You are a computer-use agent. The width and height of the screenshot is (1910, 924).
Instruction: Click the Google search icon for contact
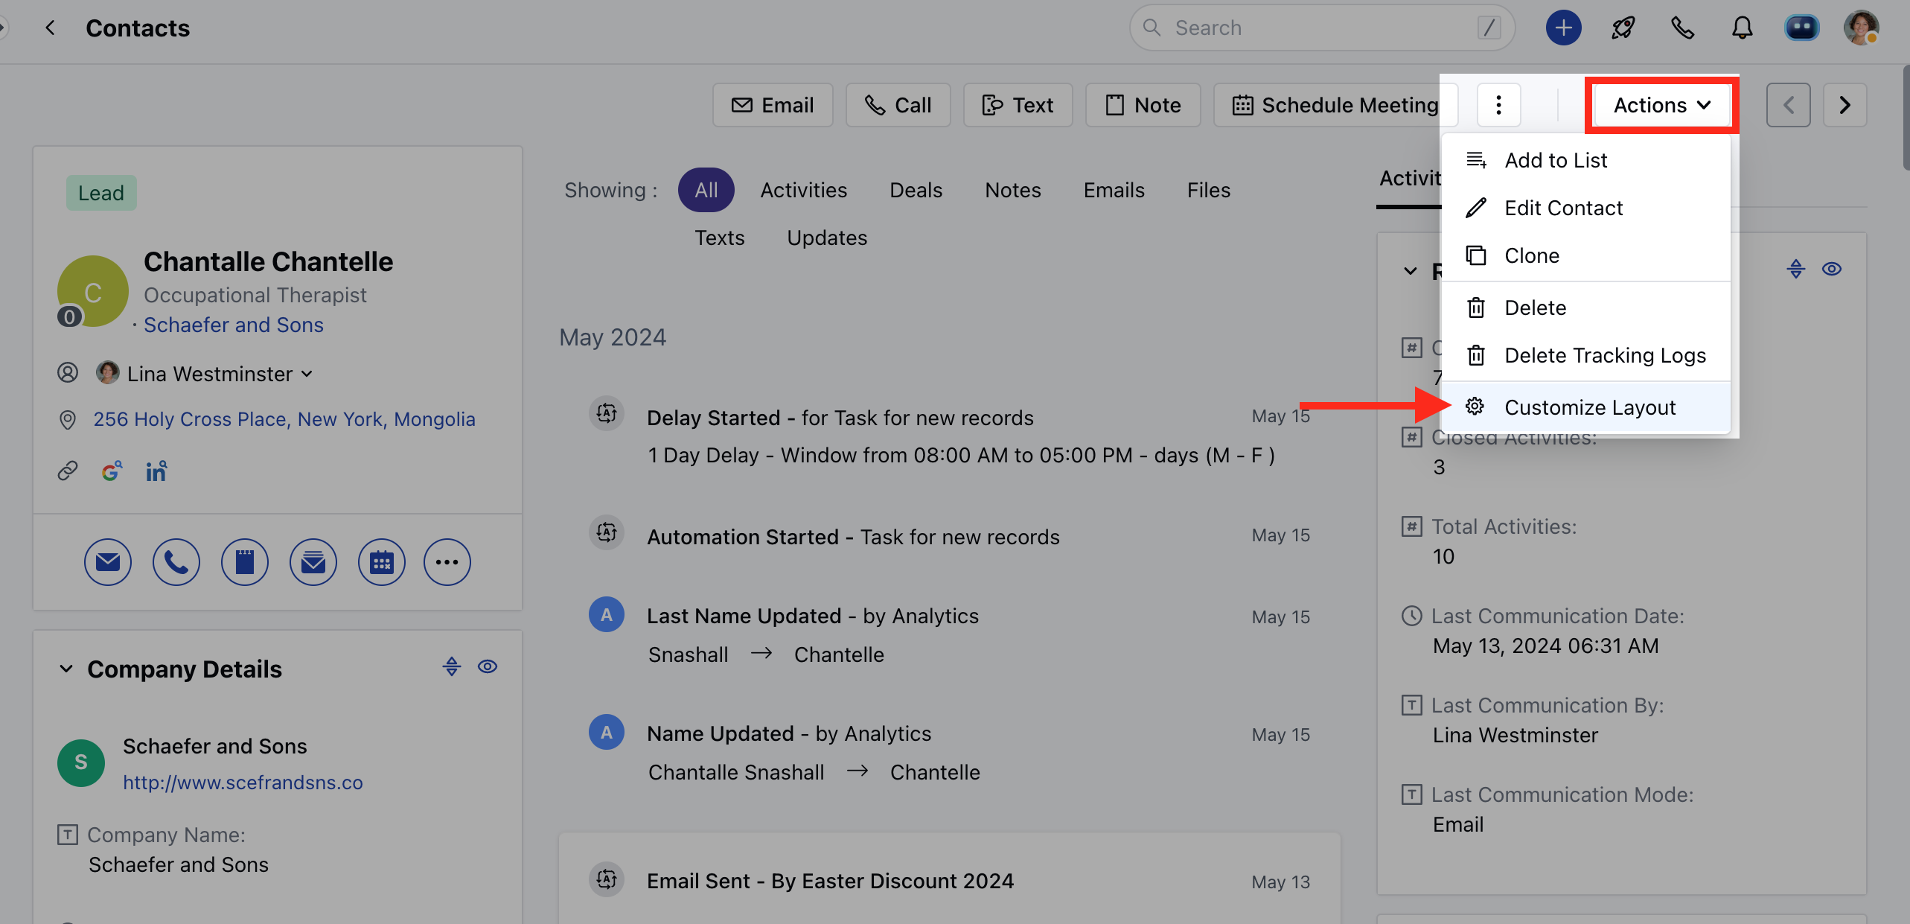point(111,471)
